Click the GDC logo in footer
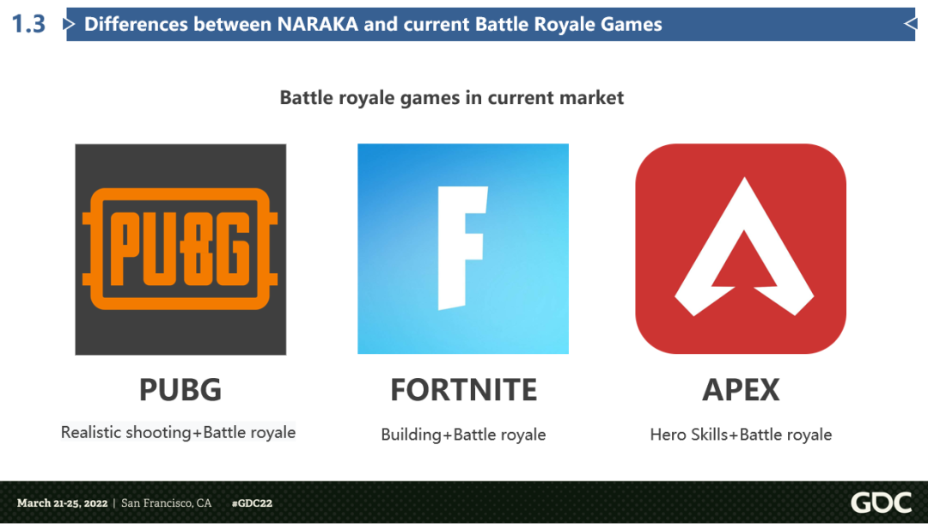This screenshot has width=928, height=524. tap(882, 503)
